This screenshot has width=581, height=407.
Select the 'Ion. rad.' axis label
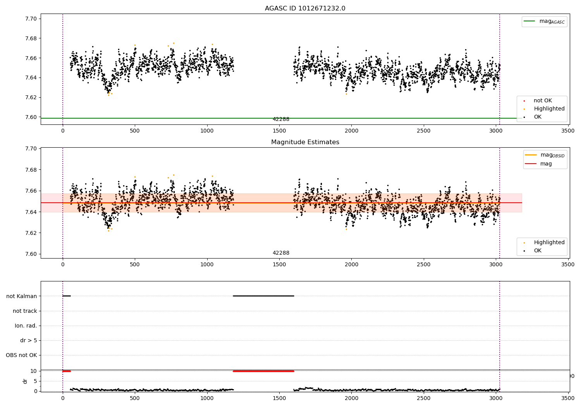26,326
